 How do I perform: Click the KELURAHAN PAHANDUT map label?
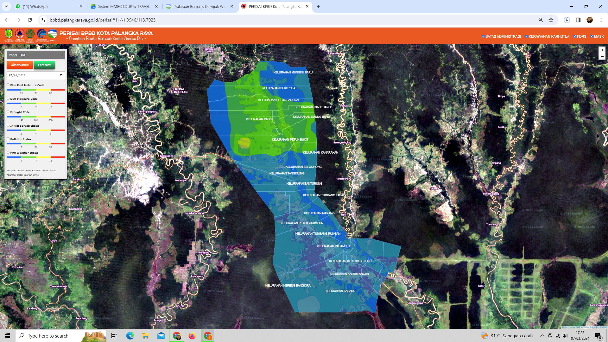tap(333, 246)
